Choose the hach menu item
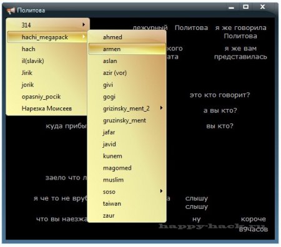Viewport: 281px width, 247px height. (47, 49)
